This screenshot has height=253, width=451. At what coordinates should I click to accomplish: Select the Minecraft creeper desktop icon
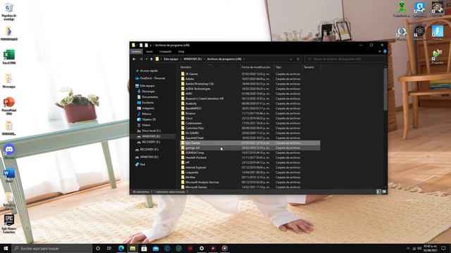coord(402,9)
